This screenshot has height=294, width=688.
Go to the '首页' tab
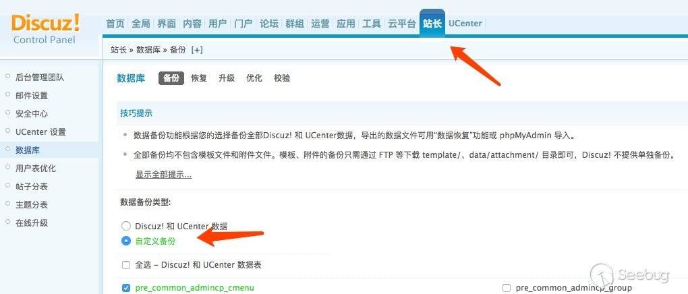coord(115,24)
